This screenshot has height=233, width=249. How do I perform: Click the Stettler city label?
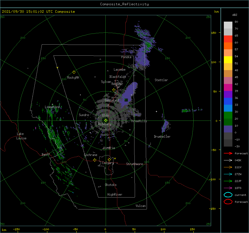click(x=161, y=80)
